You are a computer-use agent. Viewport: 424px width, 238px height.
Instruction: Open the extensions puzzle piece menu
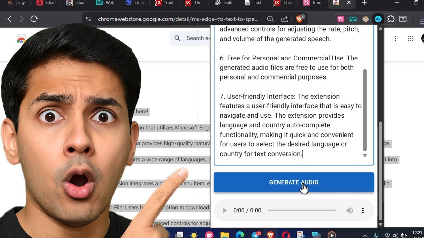[391, 19]
